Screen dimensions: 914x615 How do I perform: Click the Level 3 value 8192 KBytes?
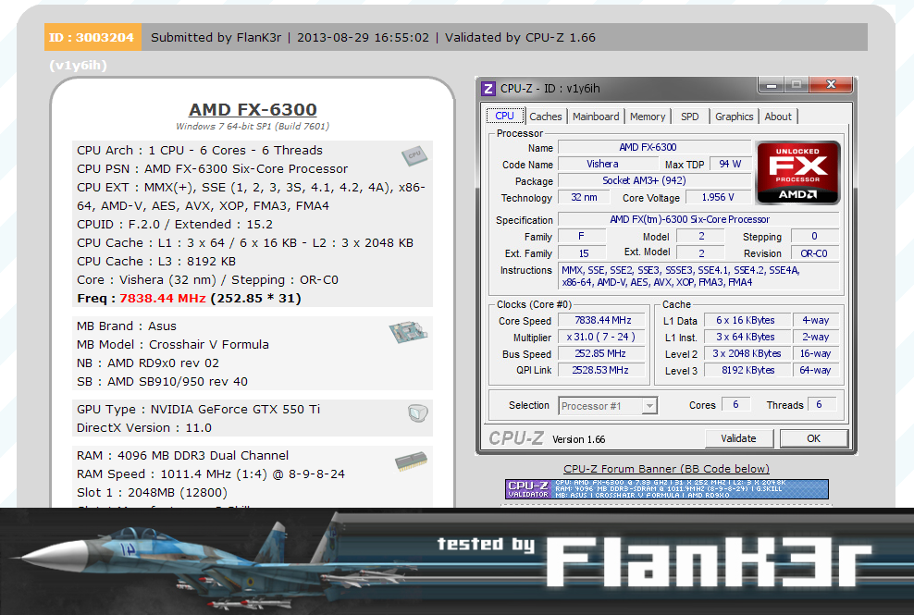(747, 370)
